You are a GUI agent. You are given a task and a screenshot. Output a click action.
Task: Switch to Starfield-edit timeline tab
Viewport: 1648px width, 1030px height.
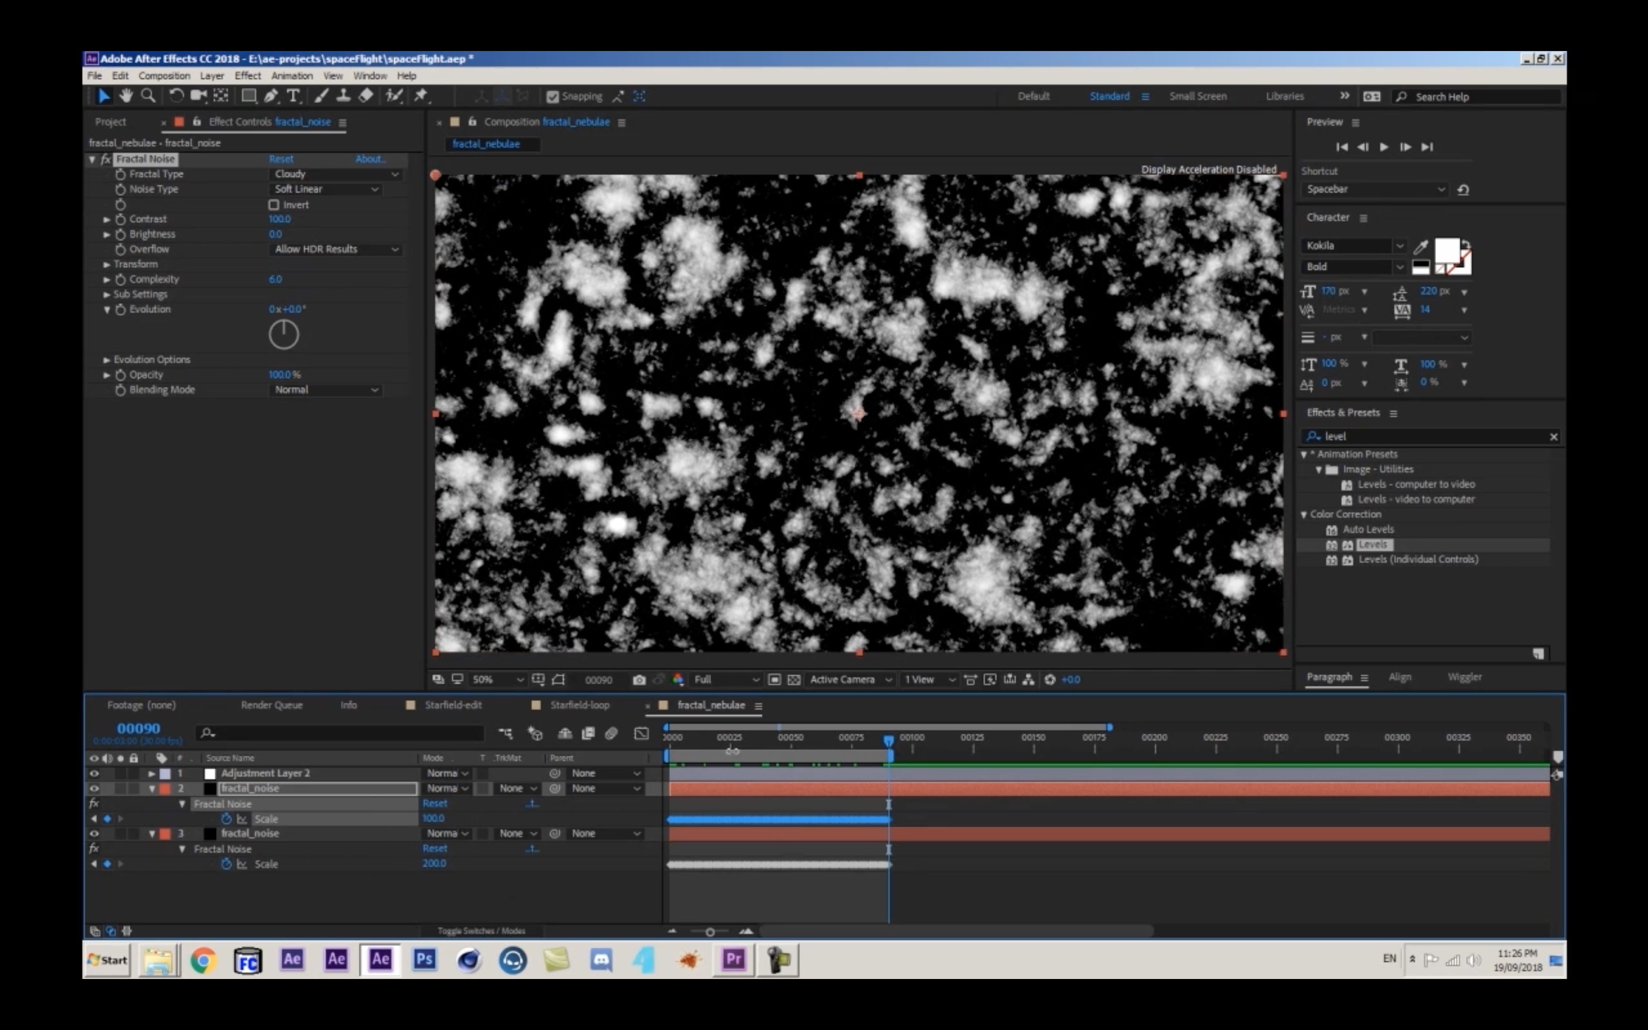(453, 705)
